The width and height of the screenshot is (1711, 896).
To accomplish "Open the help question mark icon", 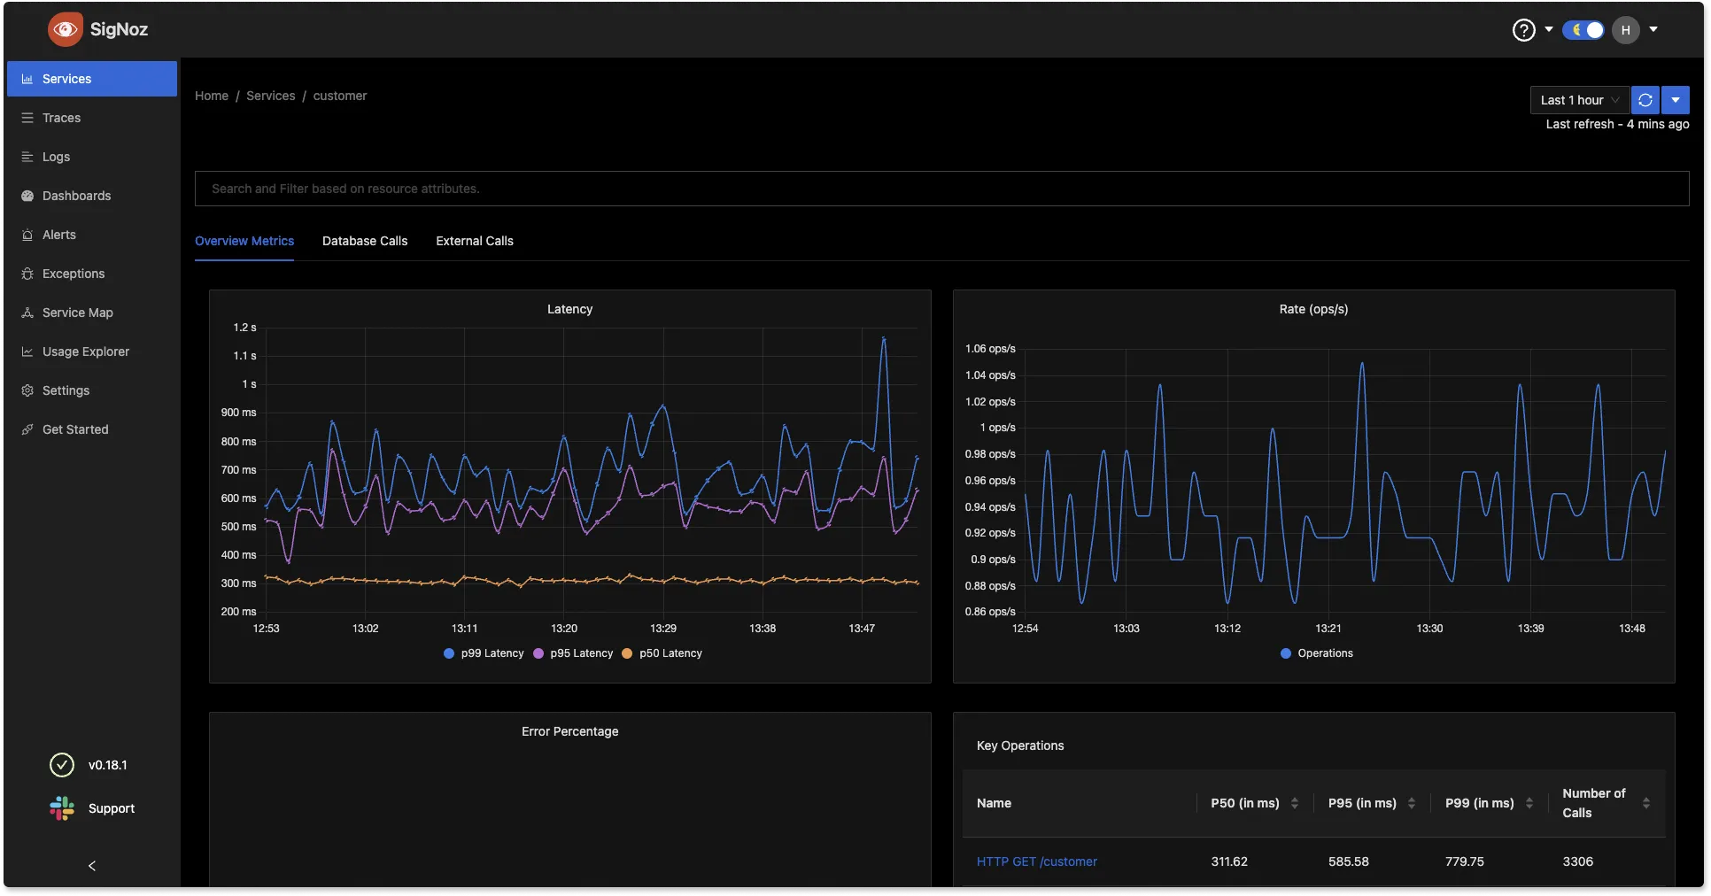I will [x=1523, y=30].
